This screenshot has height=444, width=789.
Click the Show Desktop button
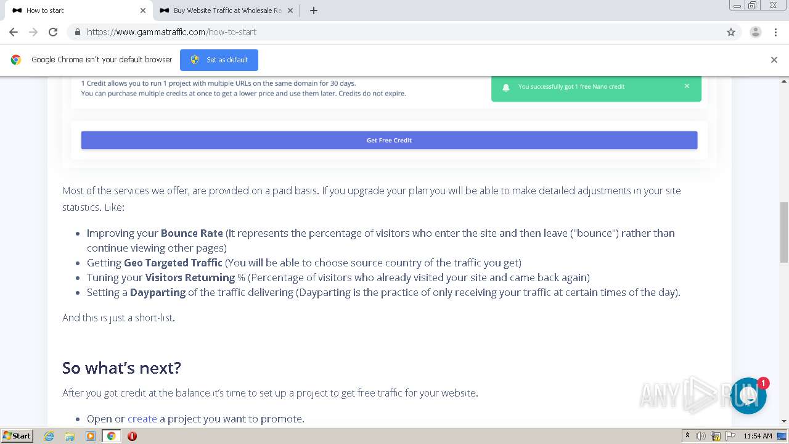tap(782, 436)
